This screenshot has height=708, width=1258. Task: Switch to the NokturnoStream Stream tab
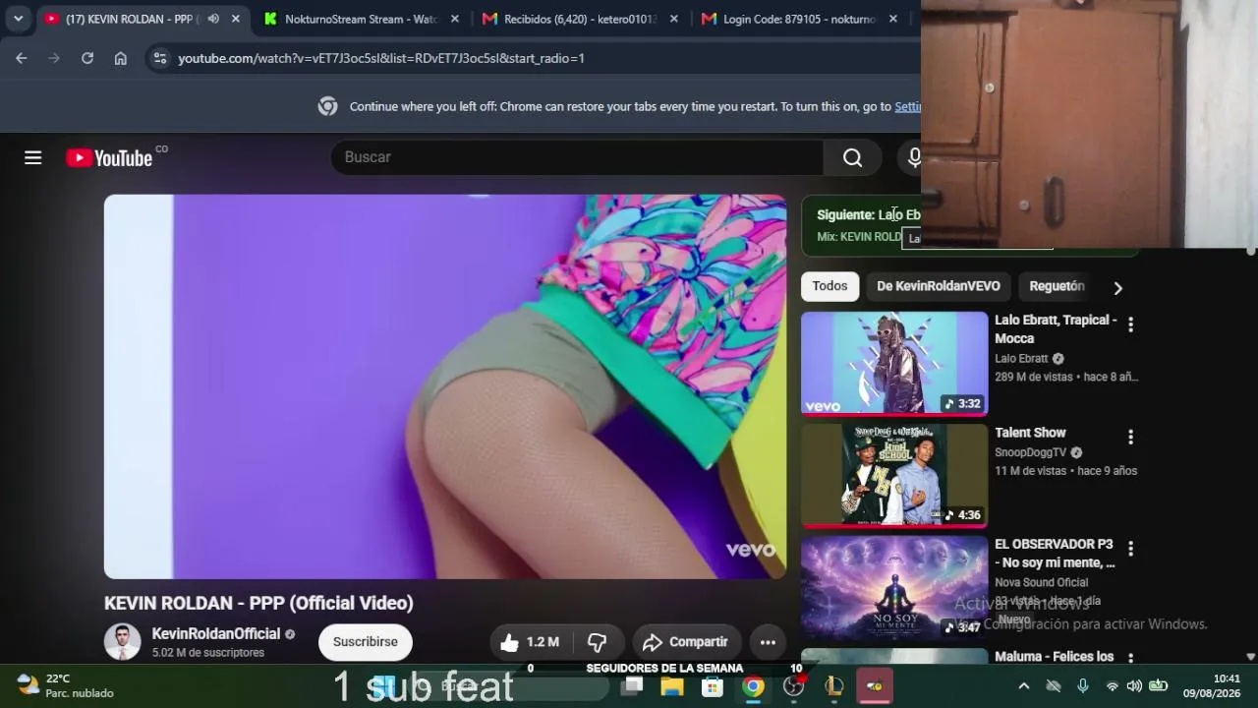tap(361, 19)
